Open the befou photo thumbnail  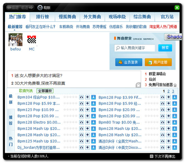[16, 40]
